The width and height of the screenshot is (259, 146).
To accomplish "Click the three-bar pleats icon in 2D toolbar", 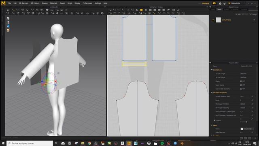I will click(174, 10).
